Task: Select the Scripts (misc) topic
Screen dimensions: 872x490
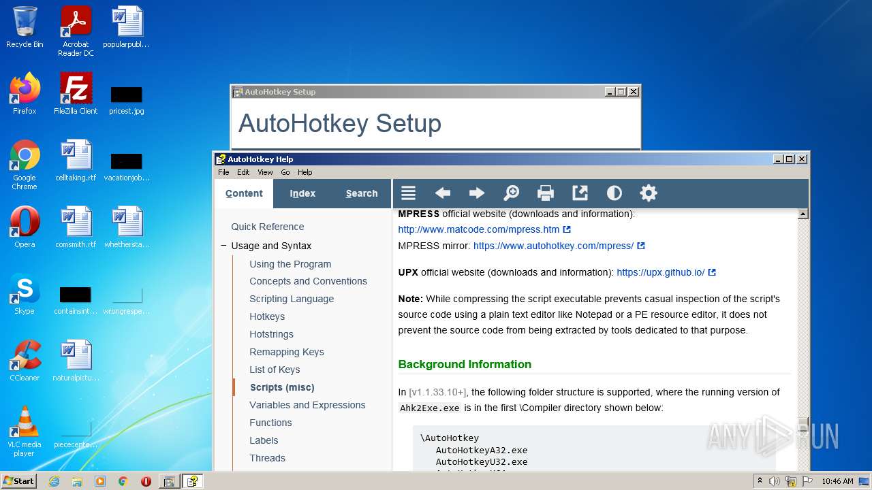Action: click(x=282, y=387)
